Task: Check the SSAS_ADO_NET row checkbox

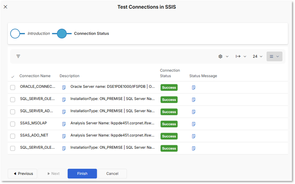Action: (x=13, y=136)
